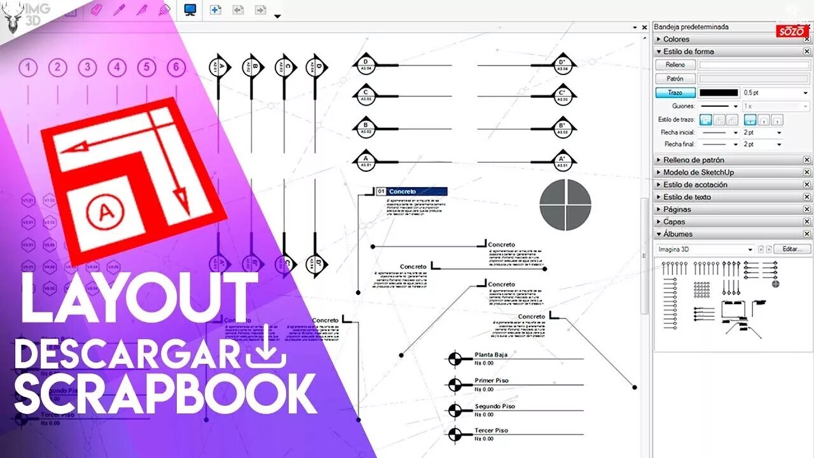Go to next album page arrow
This screenshot has height=458, width=814.
pos(769,249)
